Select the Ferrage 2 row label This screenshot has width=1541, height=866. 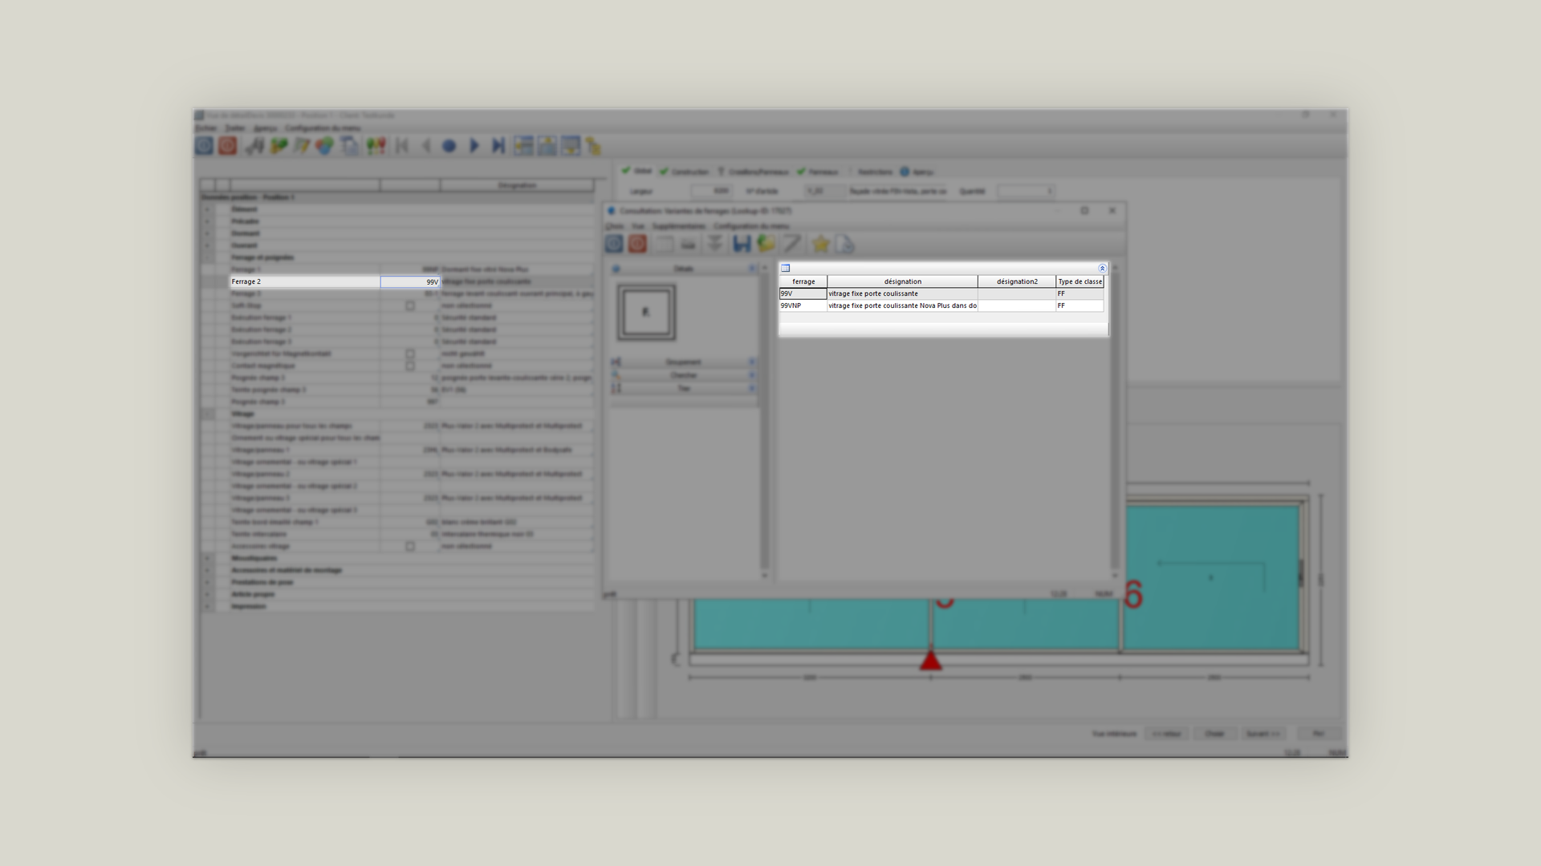(305, 281)
